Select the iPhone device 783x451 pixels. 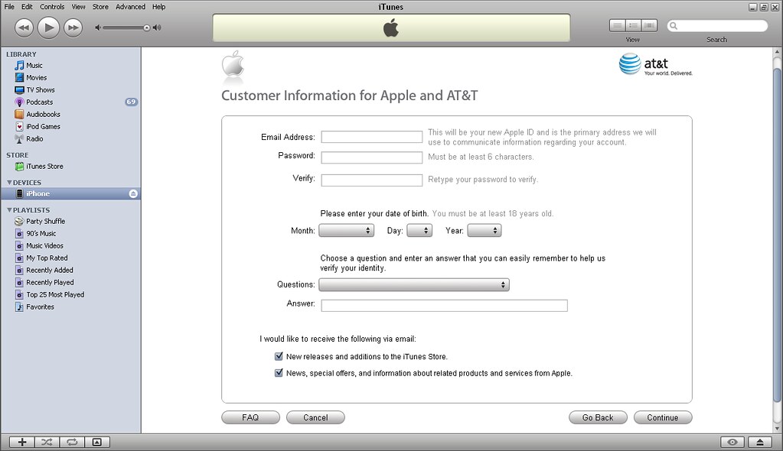(x=70, y=193)
